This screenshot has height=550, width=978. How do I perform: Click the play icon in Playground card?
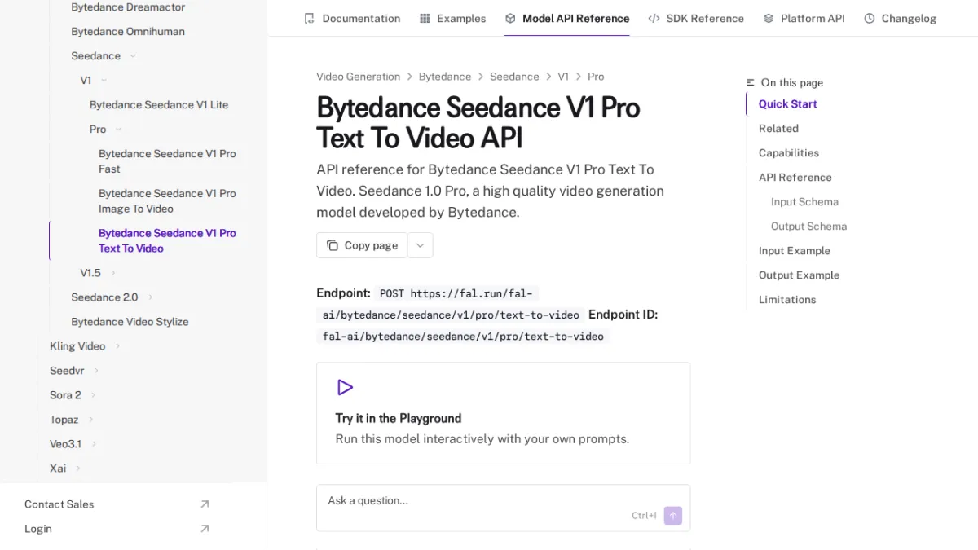345,387
